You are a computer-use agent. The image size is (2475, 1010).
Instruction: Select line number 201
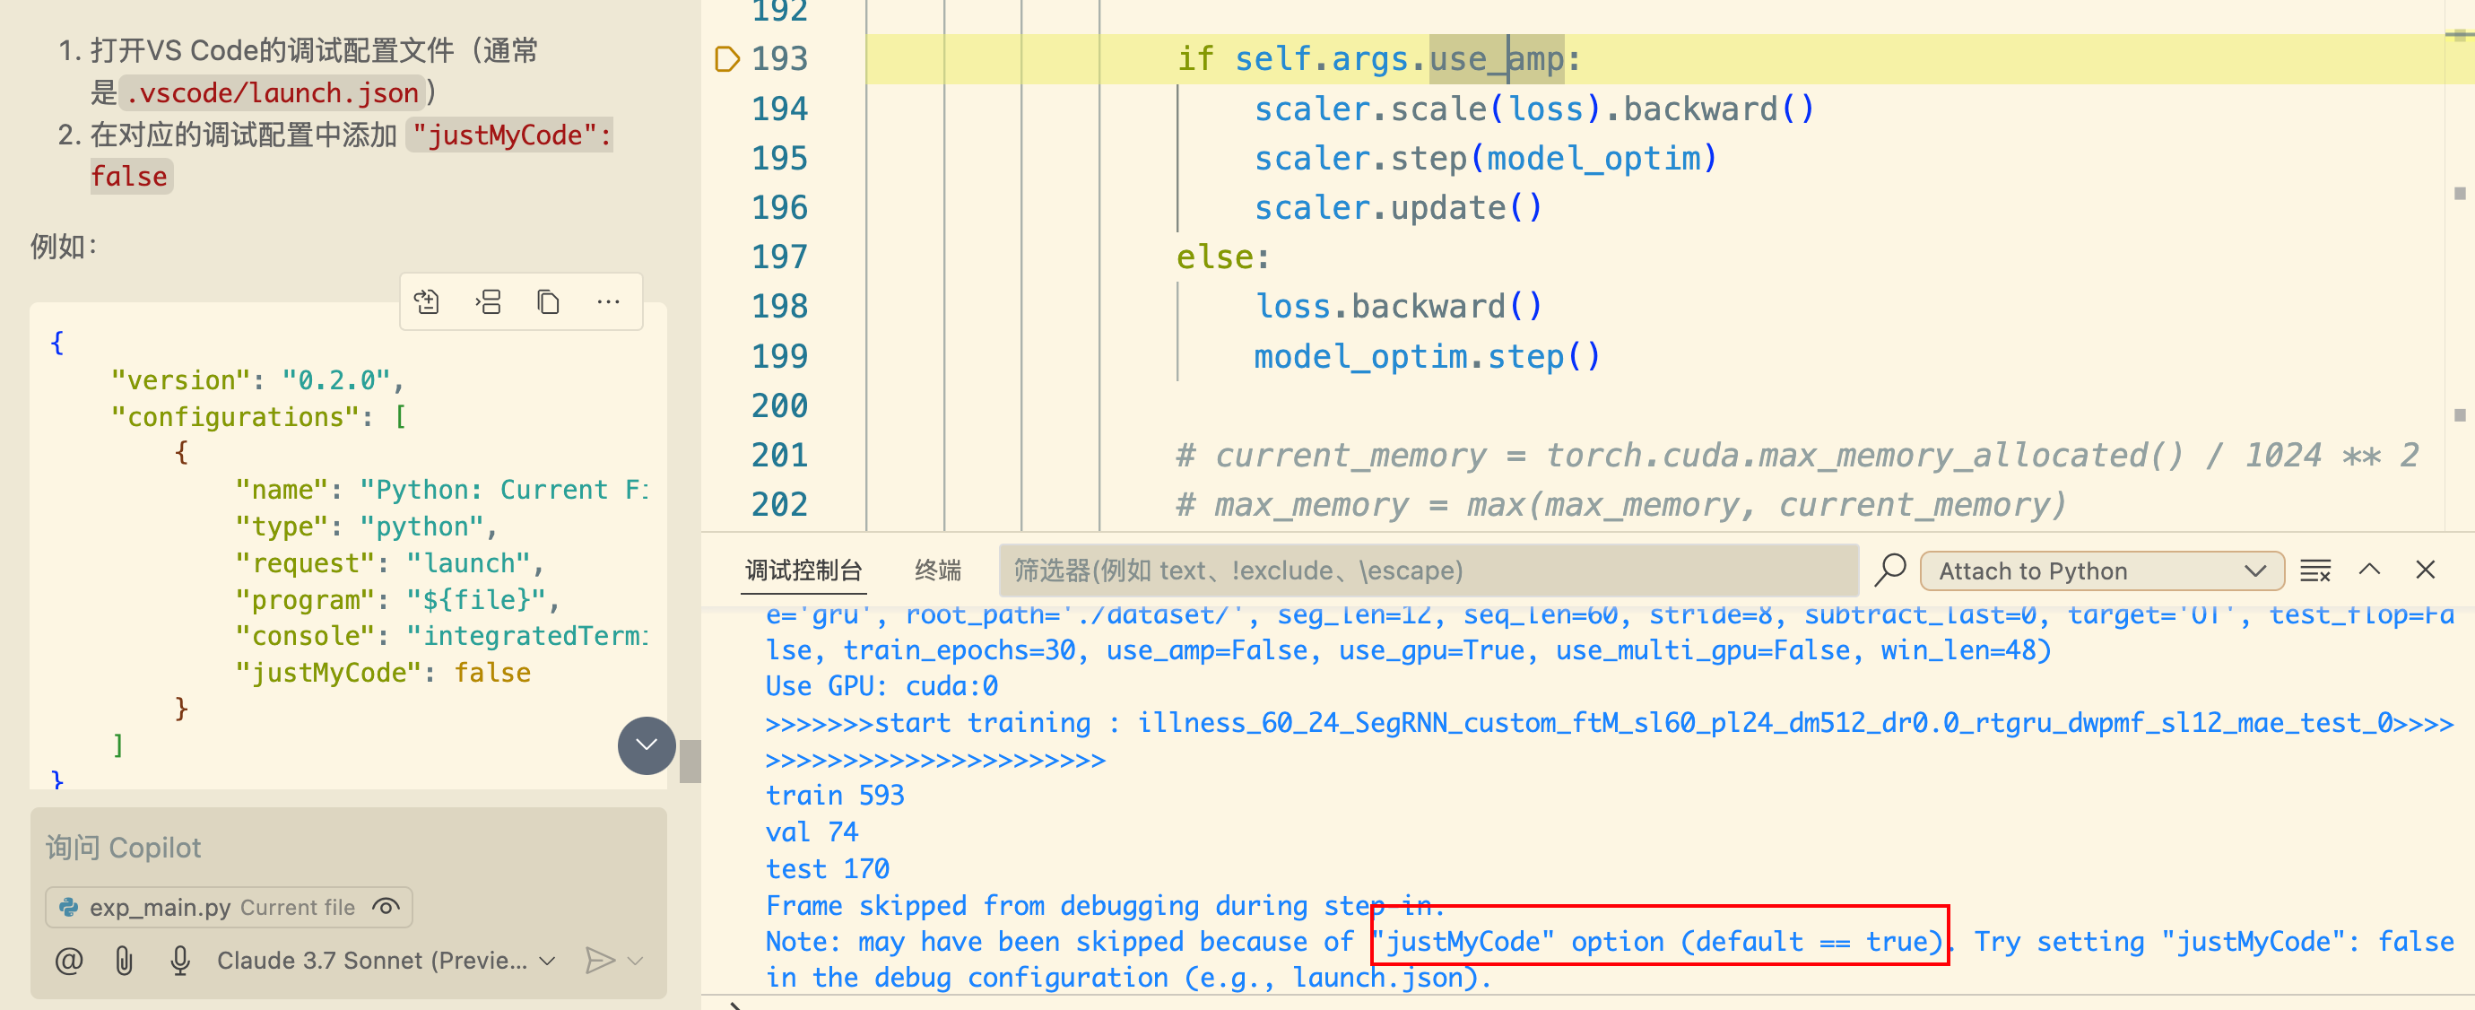779,455
